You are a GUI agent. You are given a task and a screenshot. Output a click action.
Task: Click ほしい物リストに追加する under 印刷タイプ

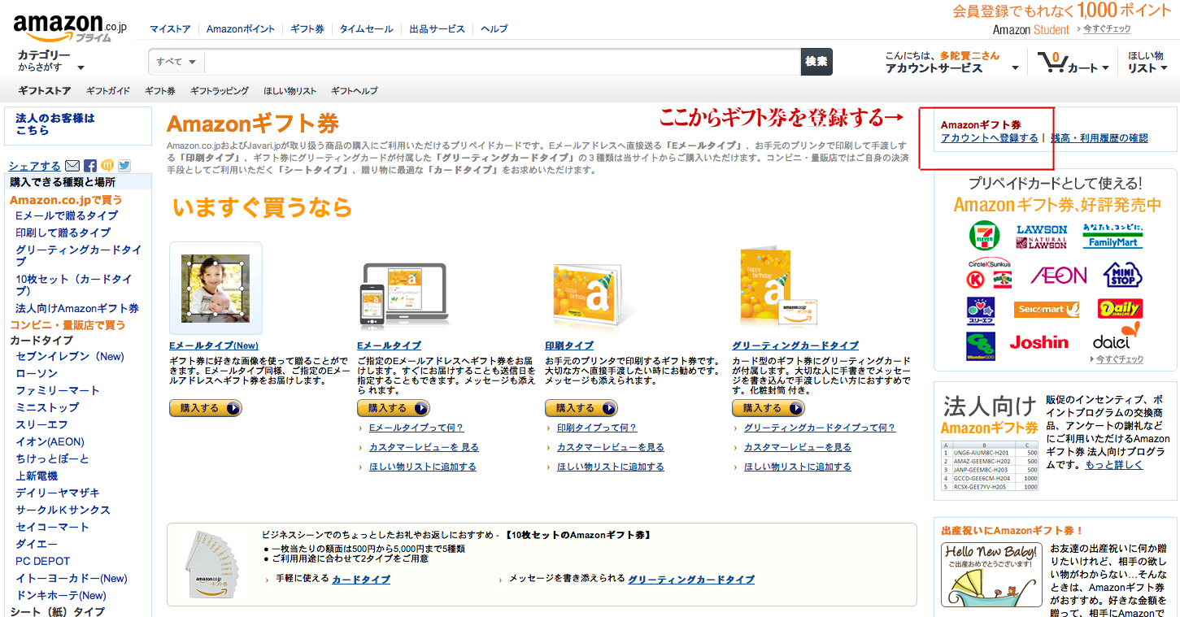[x=611, y=467]
